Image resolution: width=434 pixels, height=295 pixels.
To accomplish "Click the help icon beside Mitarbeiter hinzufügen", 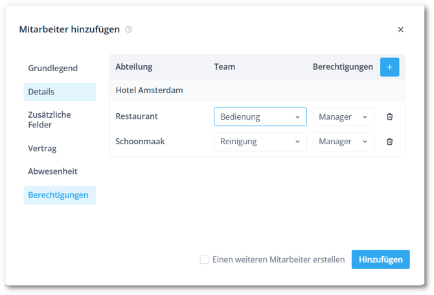I will point(128,30).
